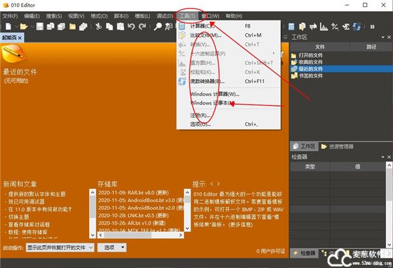Open news link 查看存储库对话框
Viewport: 393px width, 268px height.
[29, 224]
